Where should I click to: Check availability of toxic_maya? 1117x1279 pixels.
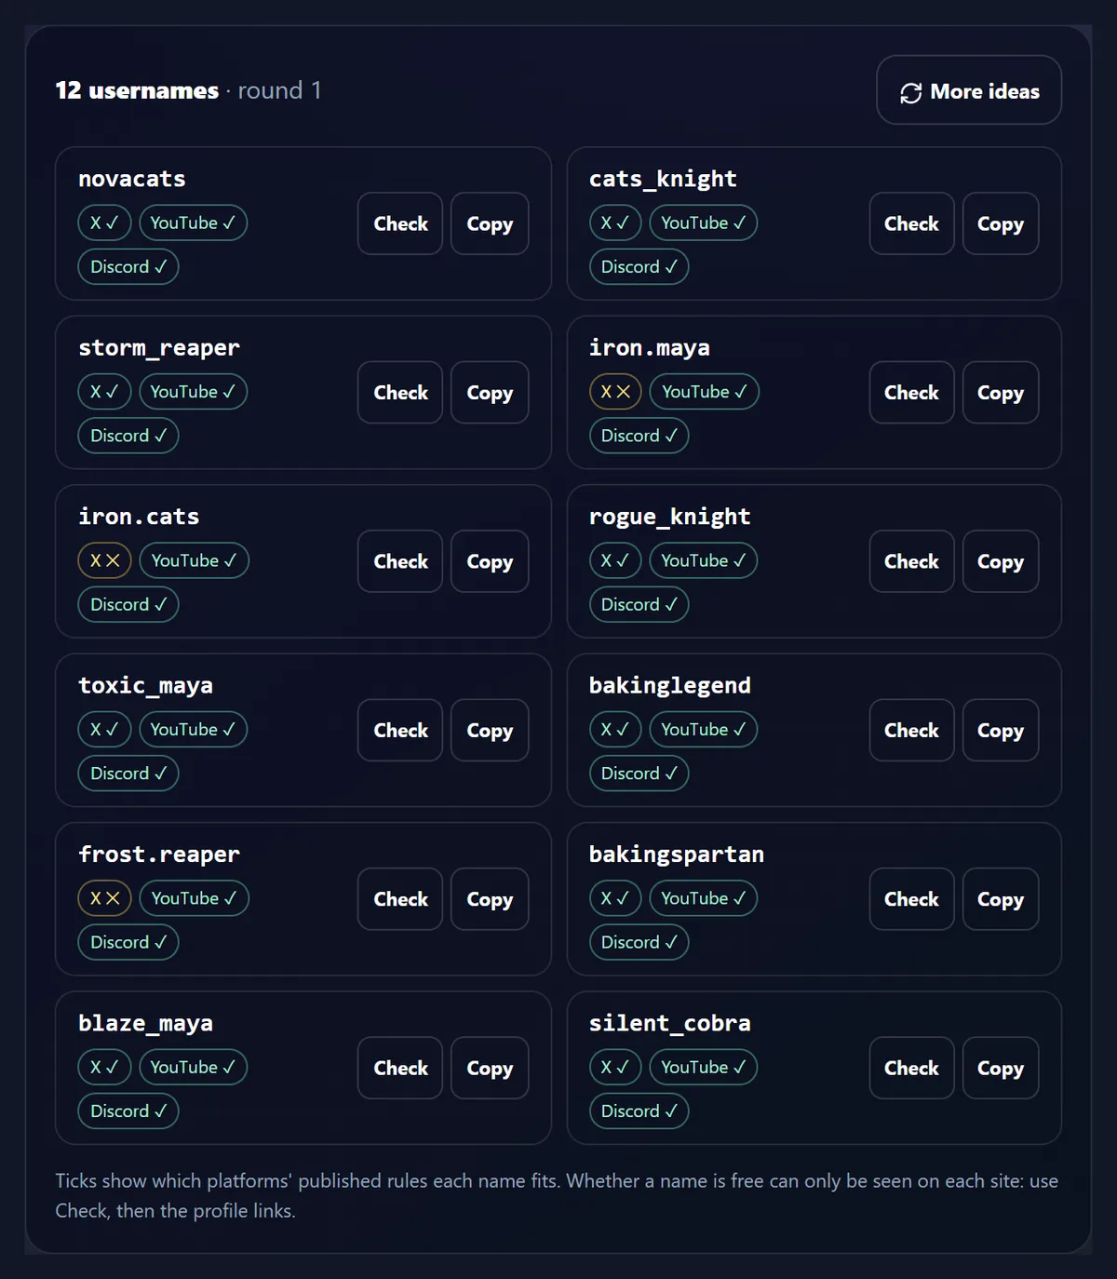(x=400, y=731)
